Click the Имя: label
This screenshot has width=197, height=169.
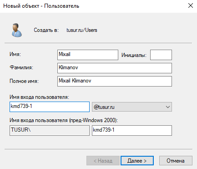pos(15,54)
